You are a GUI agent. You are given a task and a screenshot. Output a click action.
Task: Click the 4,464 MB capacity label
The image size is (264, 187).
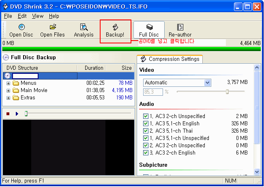coord(250,43)
